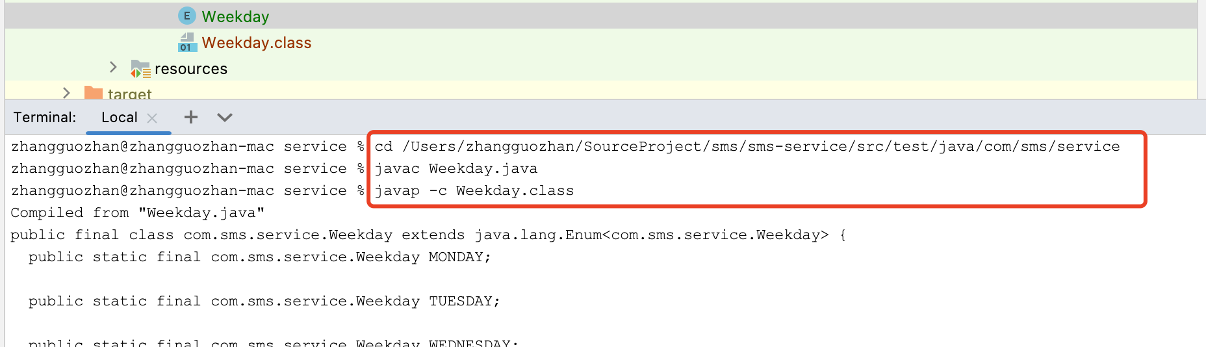Screen dimensions: 1206x347
Task: Click the orange target folder icon
Action: (x=94, y=94)
